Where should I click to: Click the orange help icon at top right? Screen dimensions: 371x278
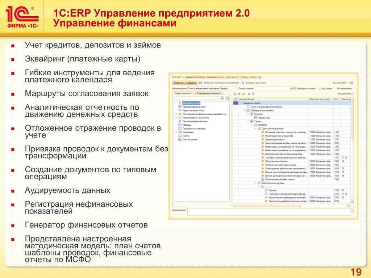click(x=351, y=83)
